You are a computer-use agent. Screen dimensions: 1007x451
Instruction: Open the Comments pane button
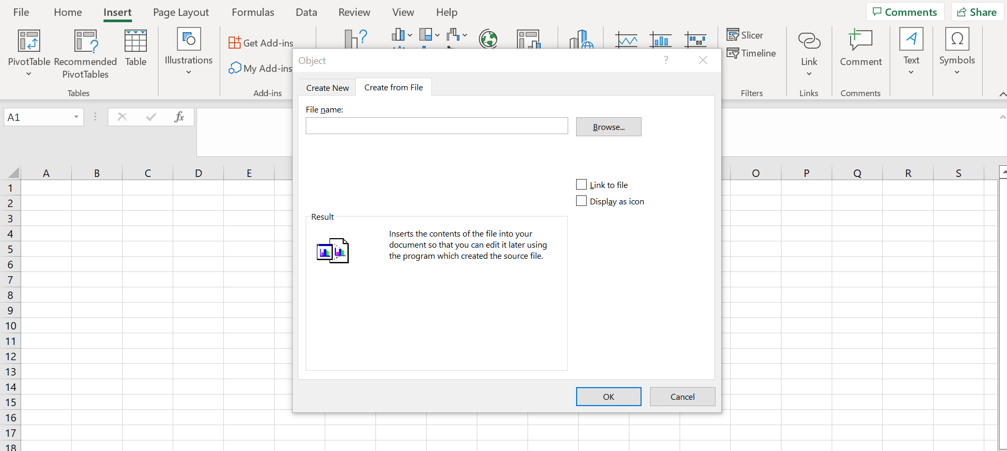905,12
